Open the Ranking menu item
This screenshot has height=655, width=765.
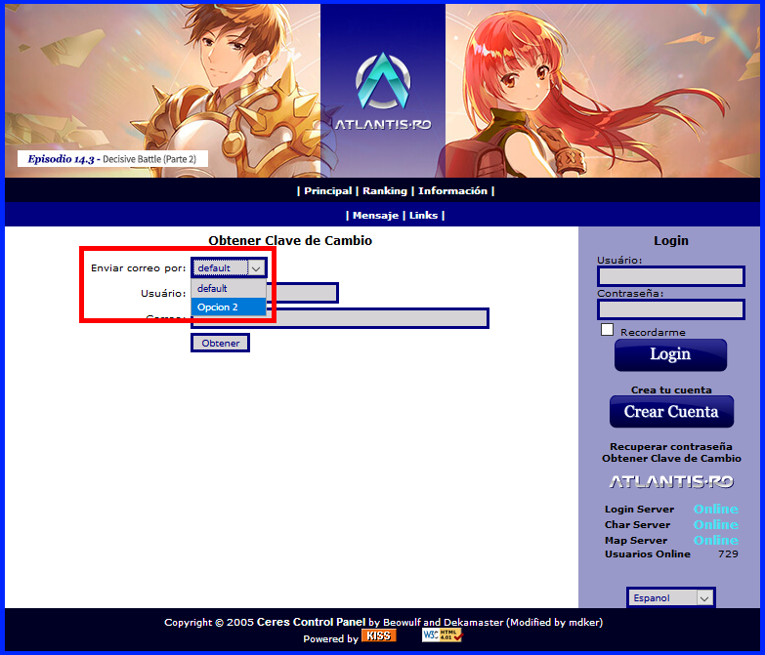(x=384, y=191)
